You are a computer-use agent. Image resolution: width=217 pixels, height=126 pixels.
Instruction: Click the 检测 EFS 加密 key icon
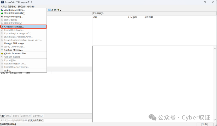coord(2,57)
